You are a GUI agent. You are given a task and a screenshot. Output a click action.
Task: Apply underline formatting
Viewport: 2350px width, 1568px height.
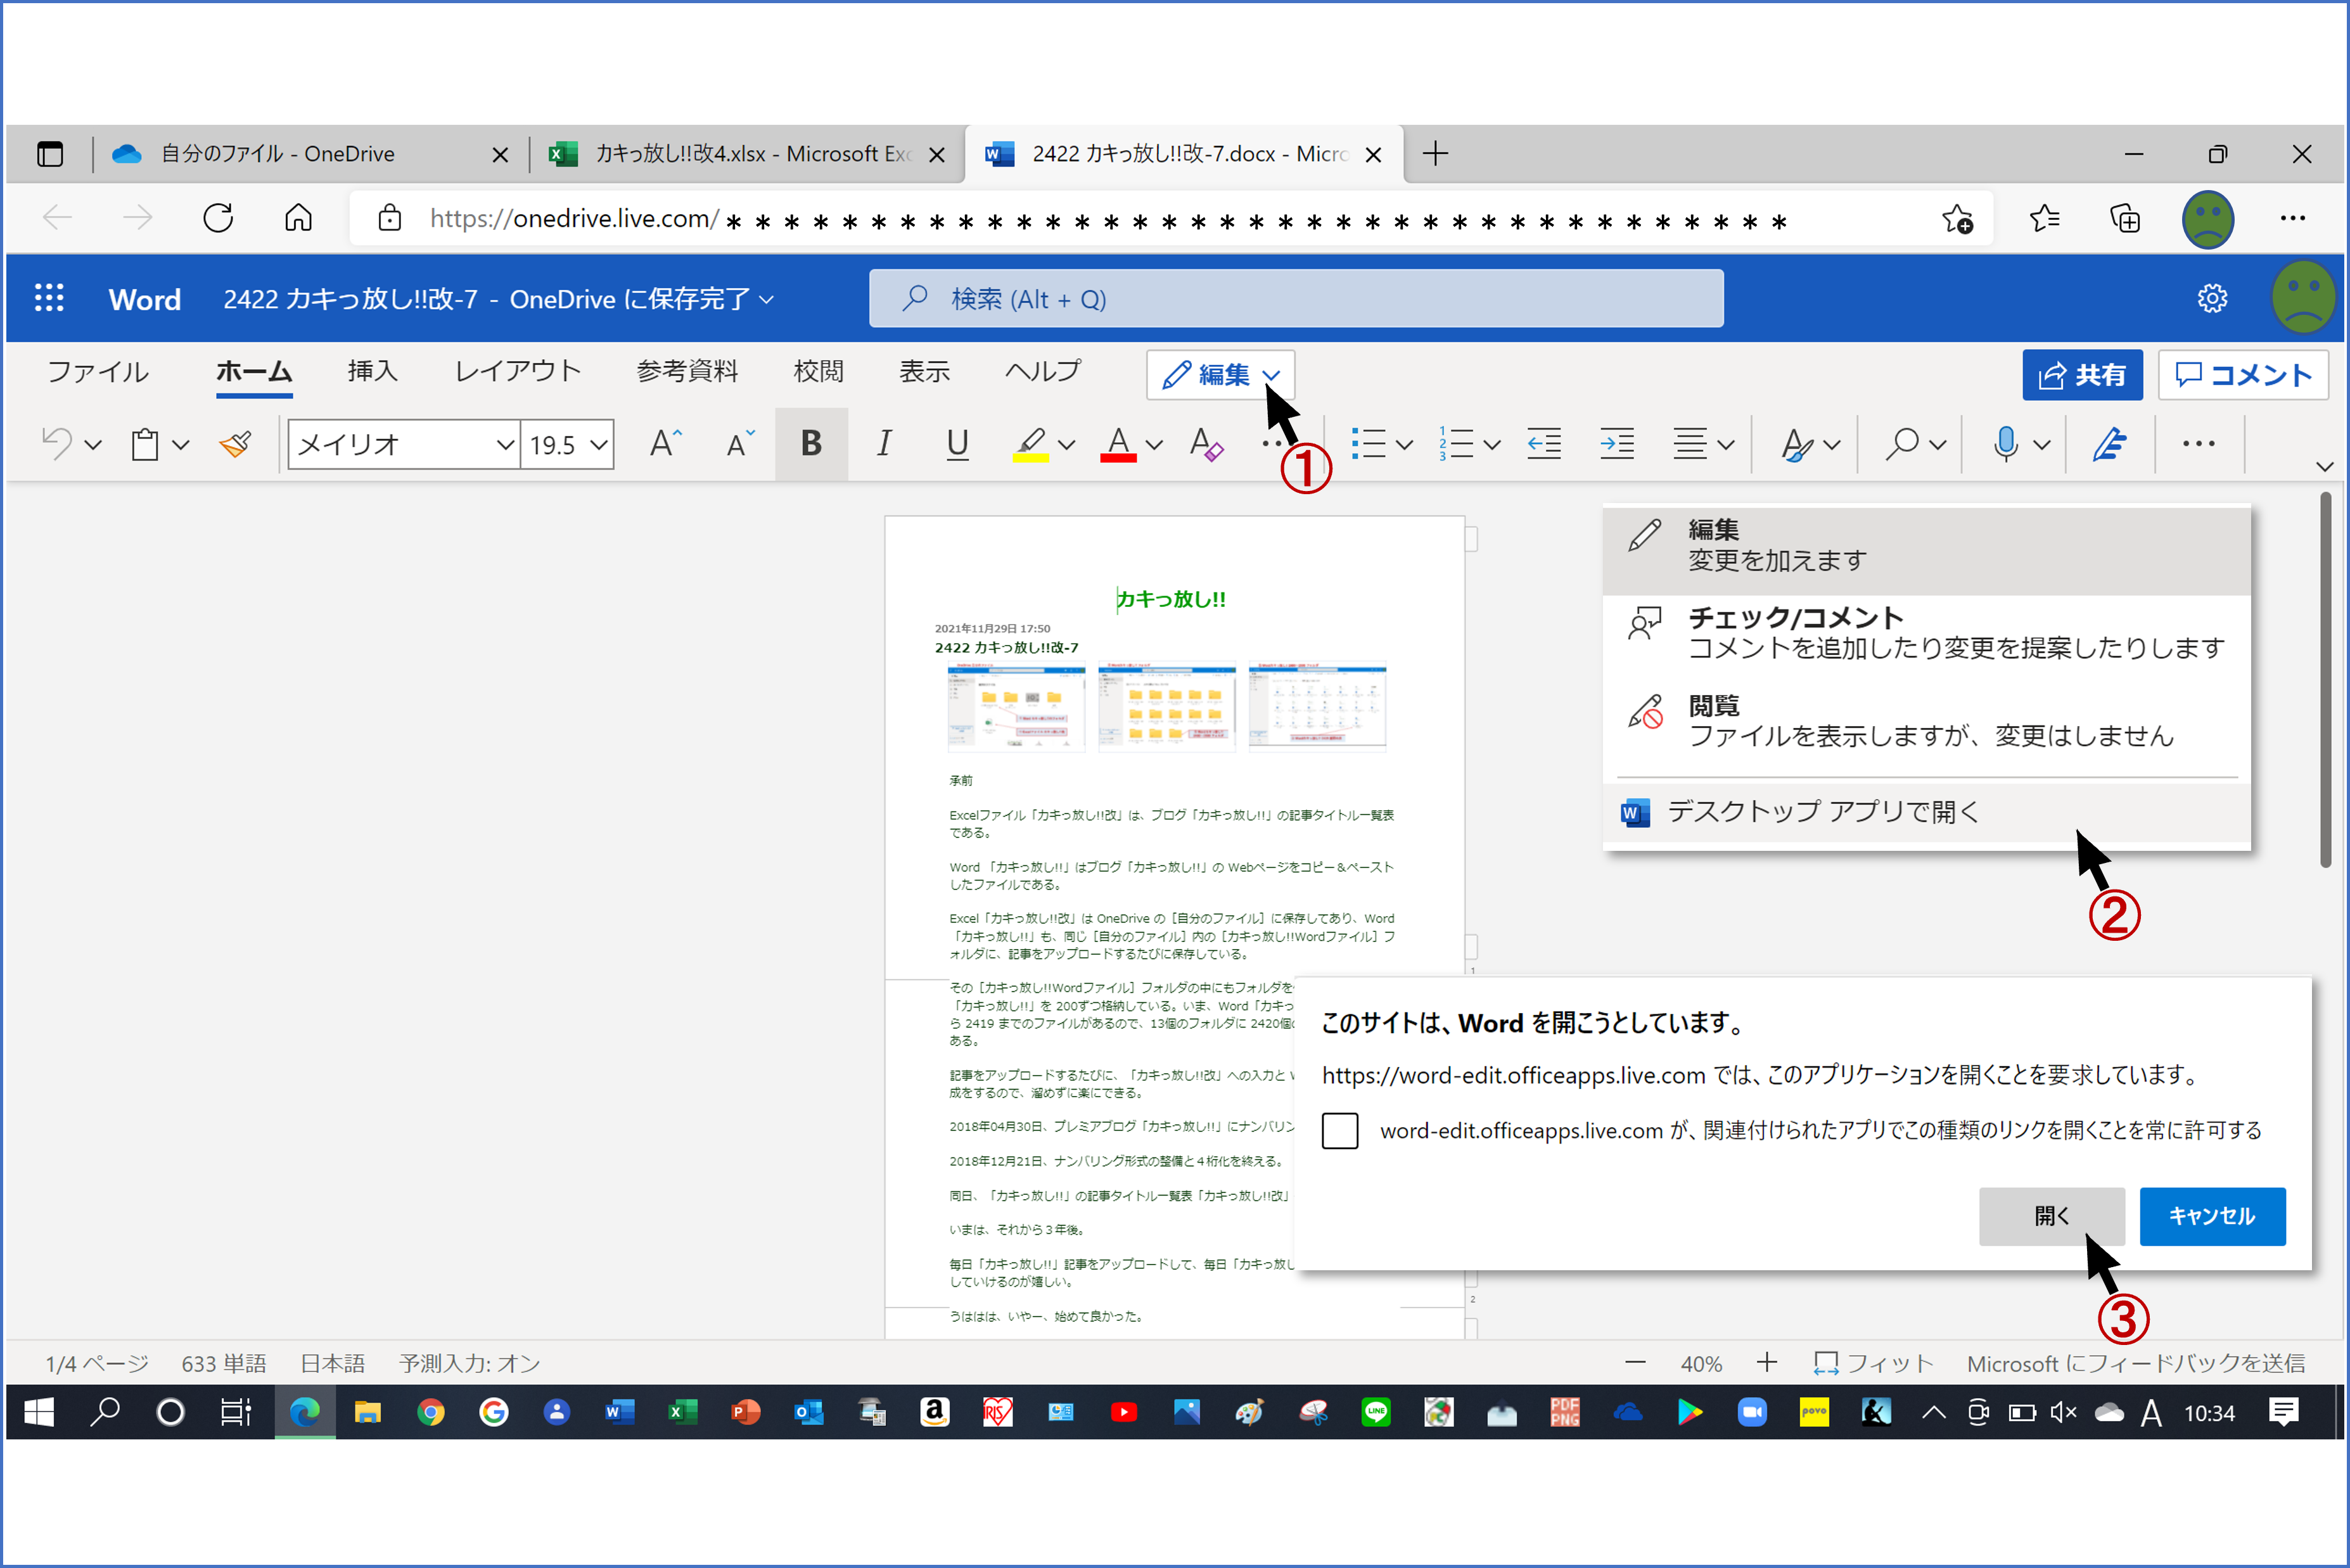point(957,443)
